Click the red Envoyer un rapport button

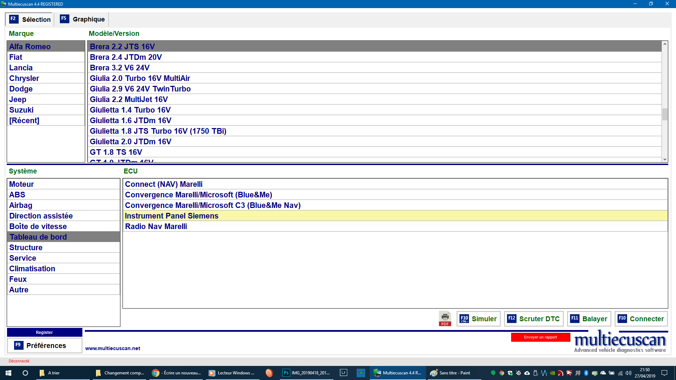click(540, 337)
